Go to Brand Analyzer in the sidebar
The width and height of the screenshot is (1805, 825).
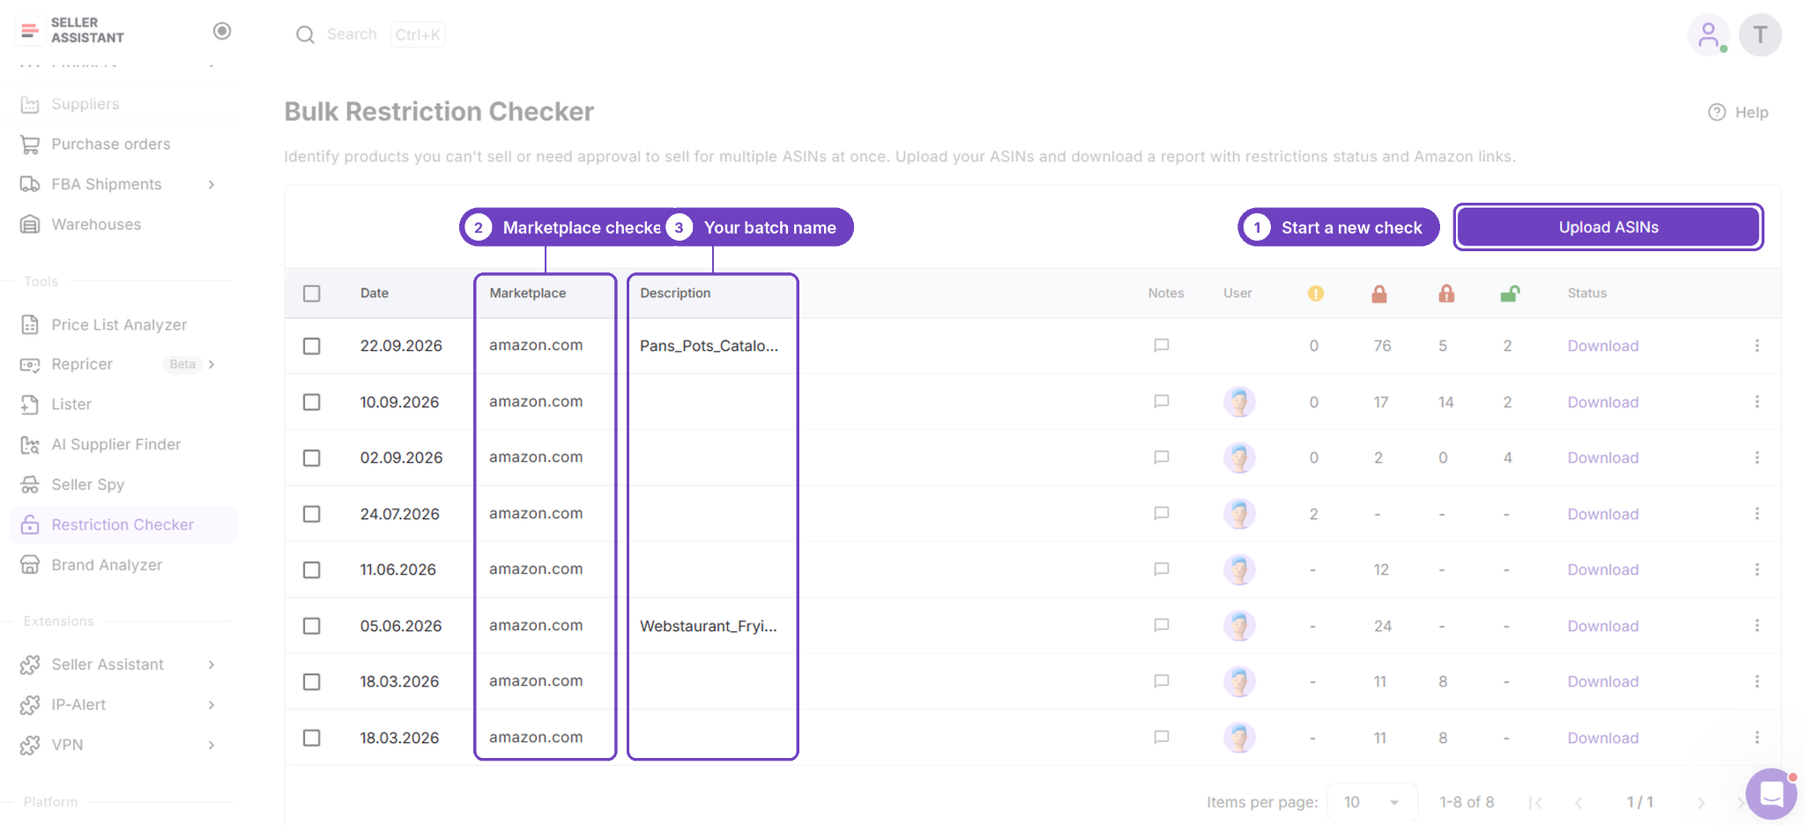pos(107,565)
